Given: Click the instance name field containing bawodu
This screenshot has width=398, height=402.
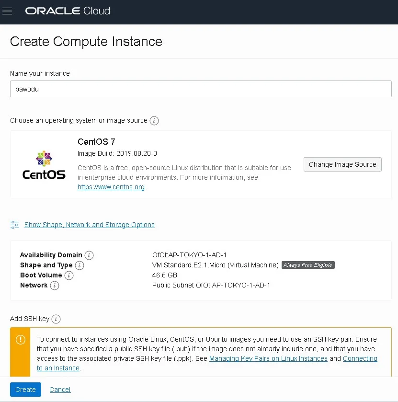Looking at the screenshot, I should pyautogui.click(x=201, y=89).
